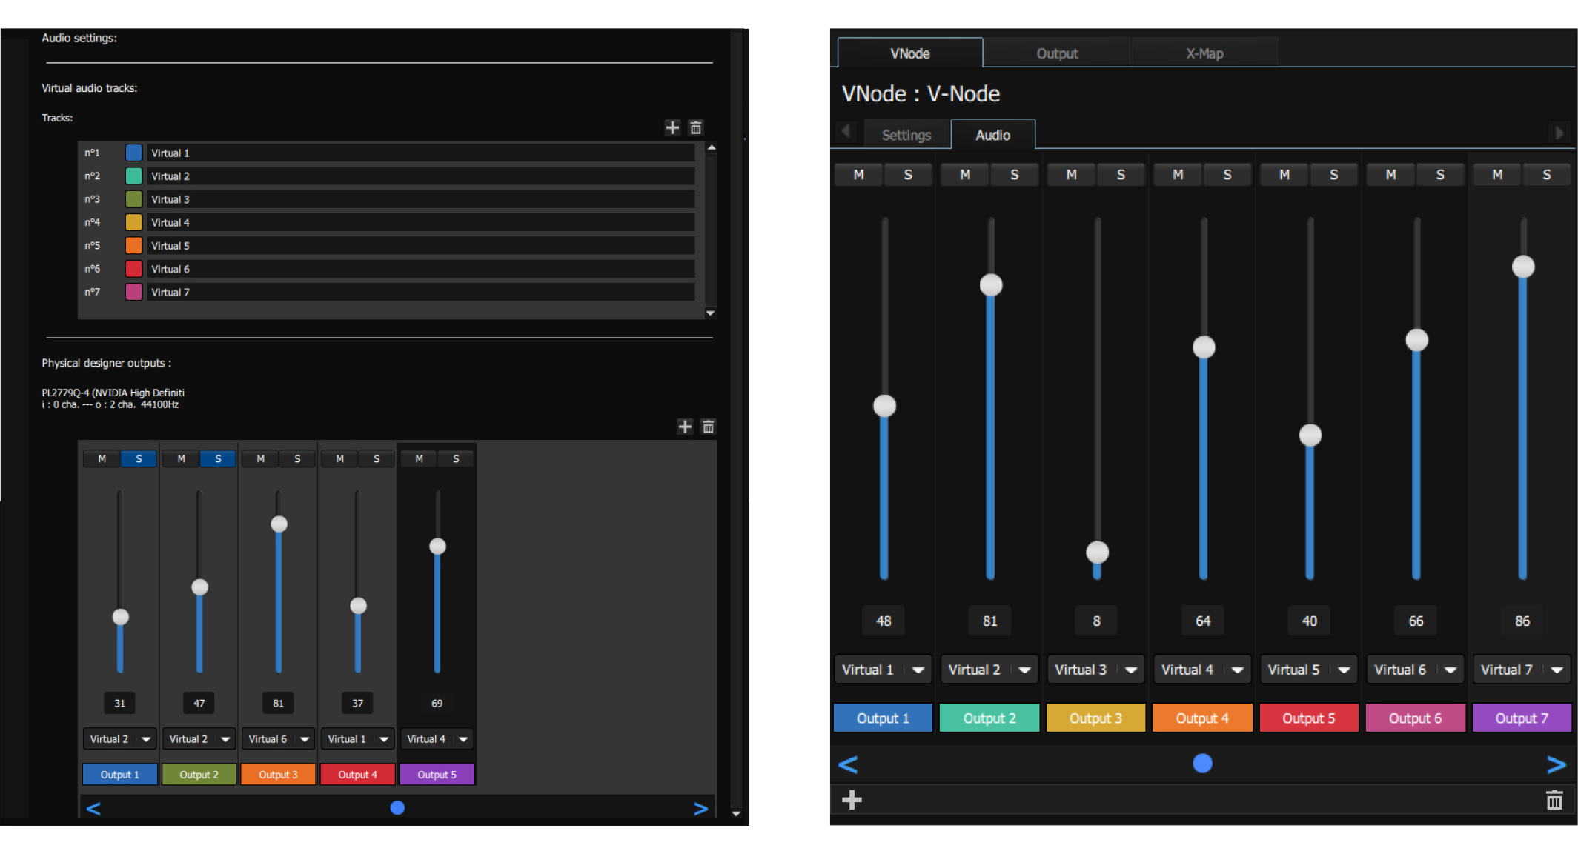Viewport: 1578px width, 851px height.
Task: Add a new virtual audio track
Action: coord(672,127)
